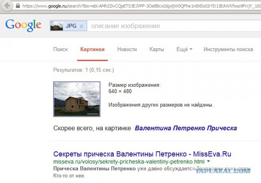The height and width of the screenshot is (183, 261).
Task: Expand the Ещё dropdown menu
Action: coord(184,50)
